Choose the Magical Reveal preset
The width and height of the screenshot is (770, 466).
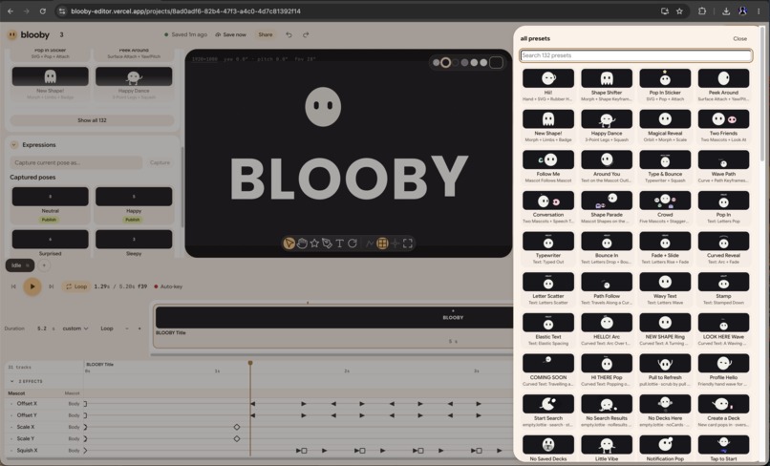(665, 126)
